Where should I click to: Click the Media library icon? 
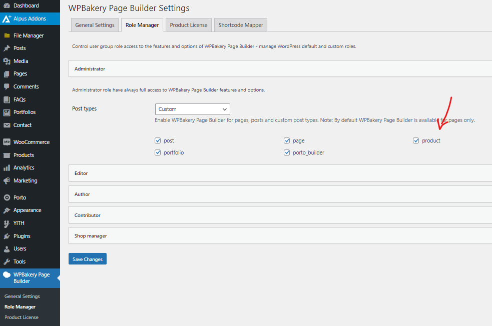pyautogui.click(x=7, y=61)
